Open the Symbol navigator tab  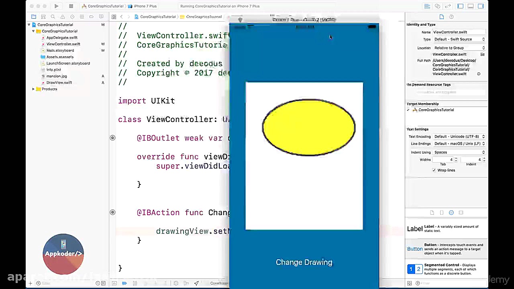43,16
